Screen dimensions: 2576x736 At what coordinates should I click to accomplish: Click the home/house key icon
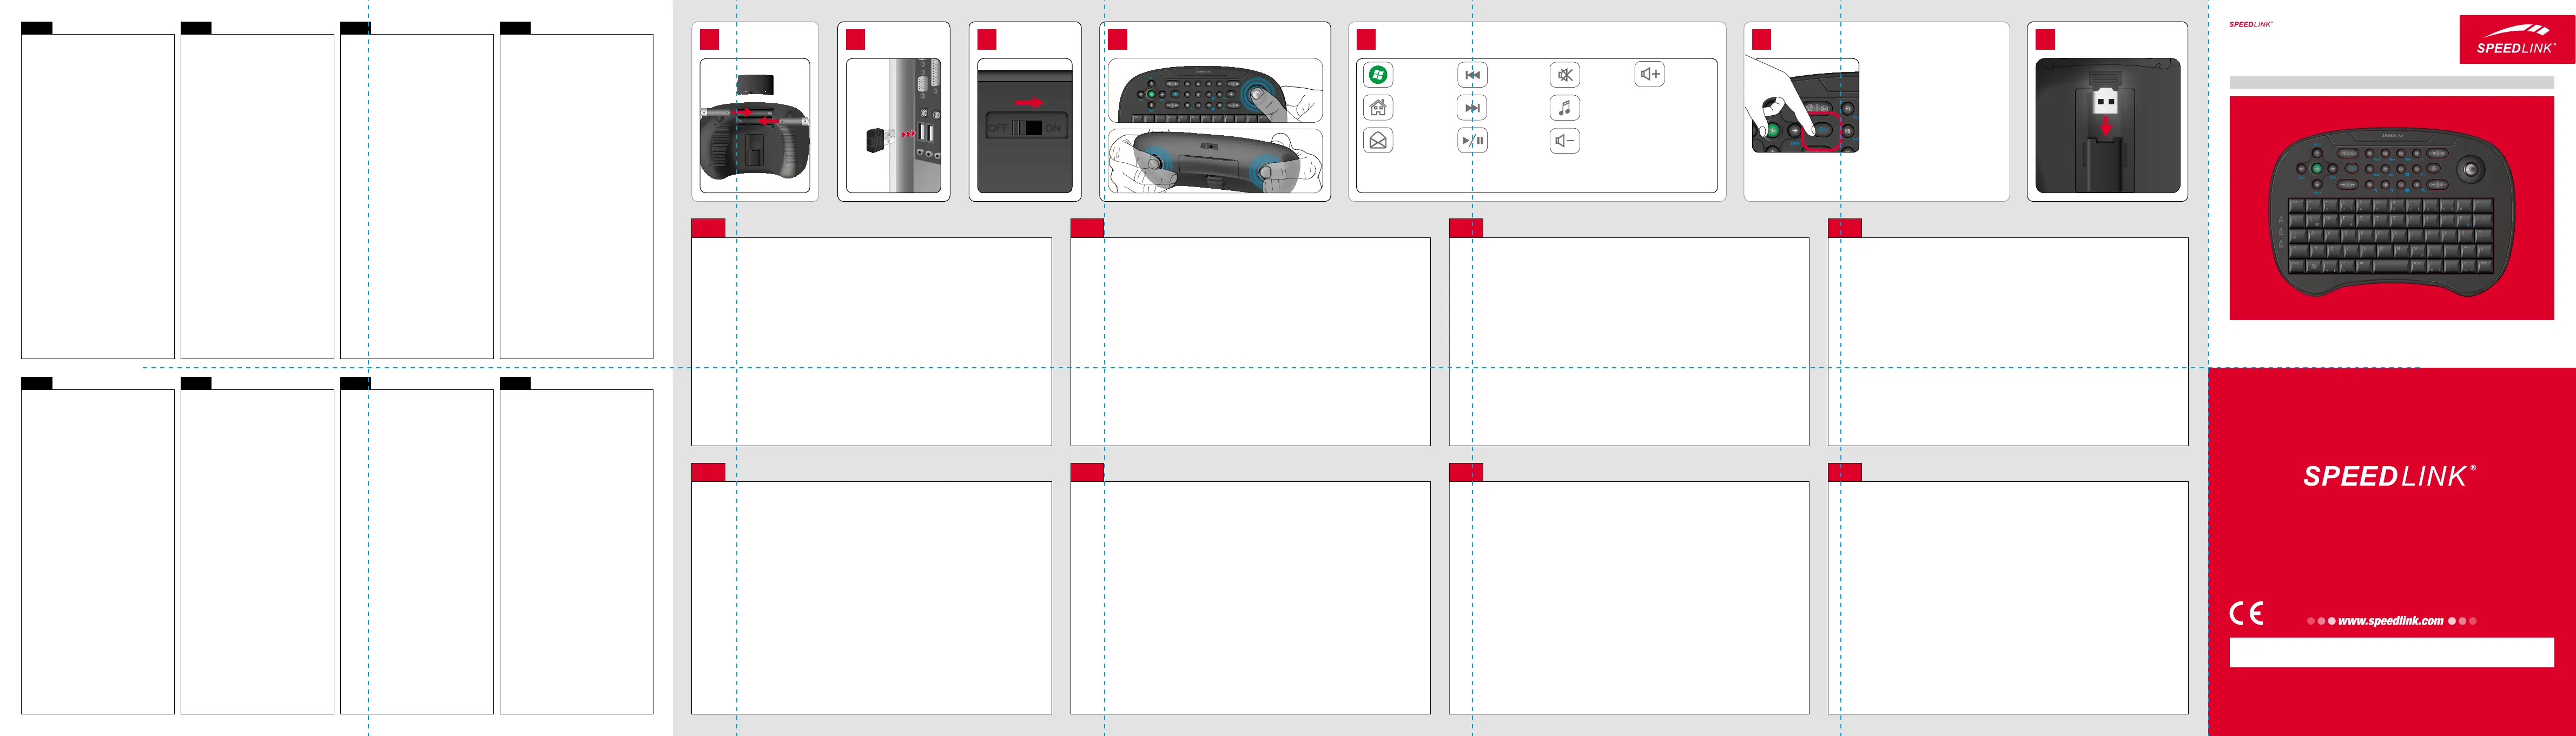coord(1378,108)
